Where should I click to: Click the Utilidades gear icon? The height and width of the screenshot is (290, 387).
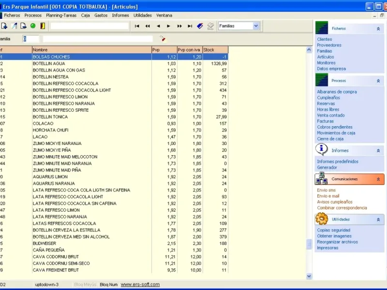pyautogui.click(x=322, y=219)
